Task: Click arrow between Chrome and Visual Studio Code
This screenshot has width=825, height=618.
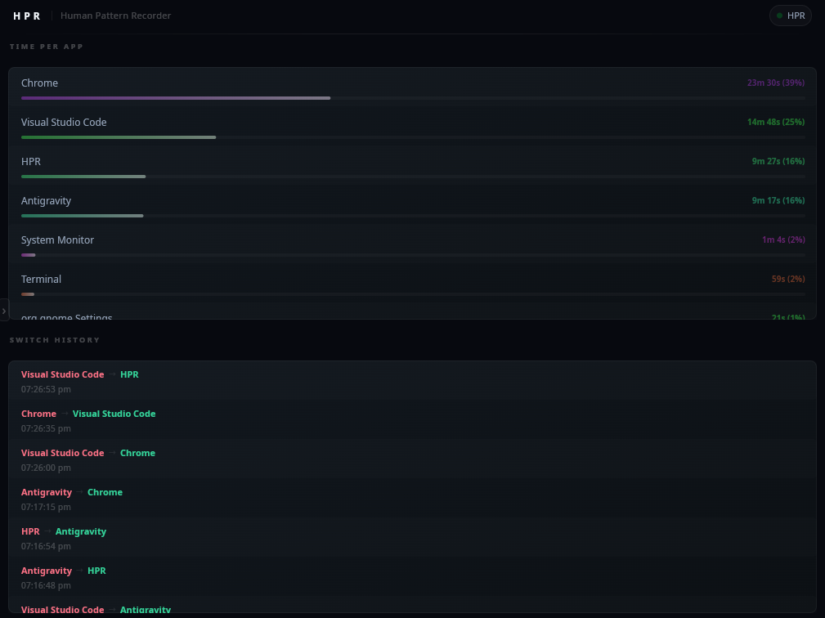Action: 65,414
